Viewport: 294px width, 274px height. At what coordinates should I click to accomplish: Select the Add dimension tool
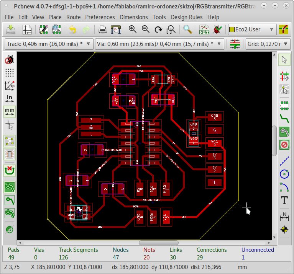tap(284, 216)
